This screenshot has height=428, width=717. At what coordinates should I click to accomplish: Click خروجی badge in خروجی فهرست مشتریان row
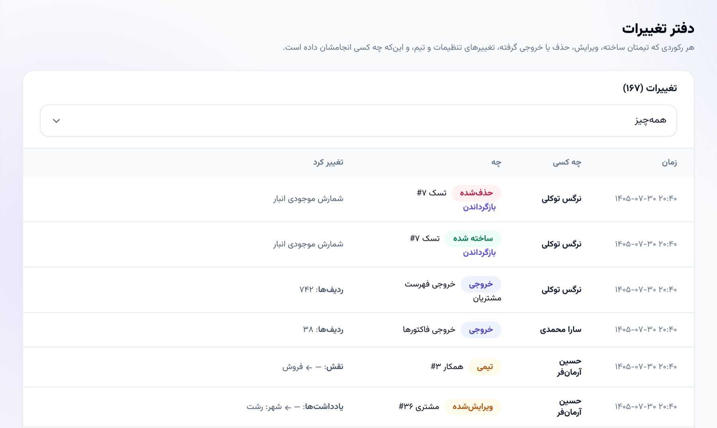pos(481,284)
